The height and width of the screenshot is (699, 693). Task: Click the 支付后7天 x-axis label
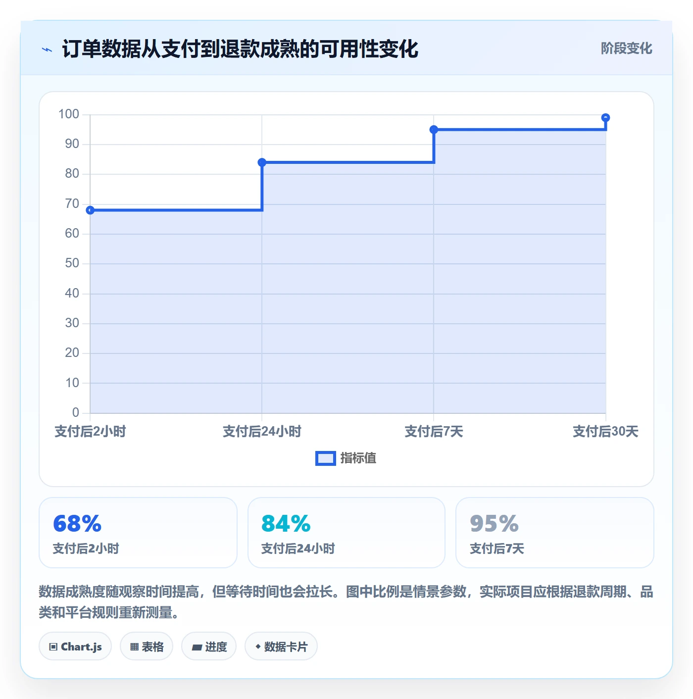[x=434, y=432]
